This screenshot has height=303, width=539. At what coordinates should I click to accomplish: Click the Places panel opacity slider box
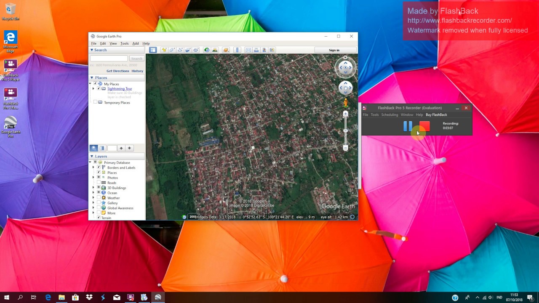pyautogui.click(x=112, y=148)
